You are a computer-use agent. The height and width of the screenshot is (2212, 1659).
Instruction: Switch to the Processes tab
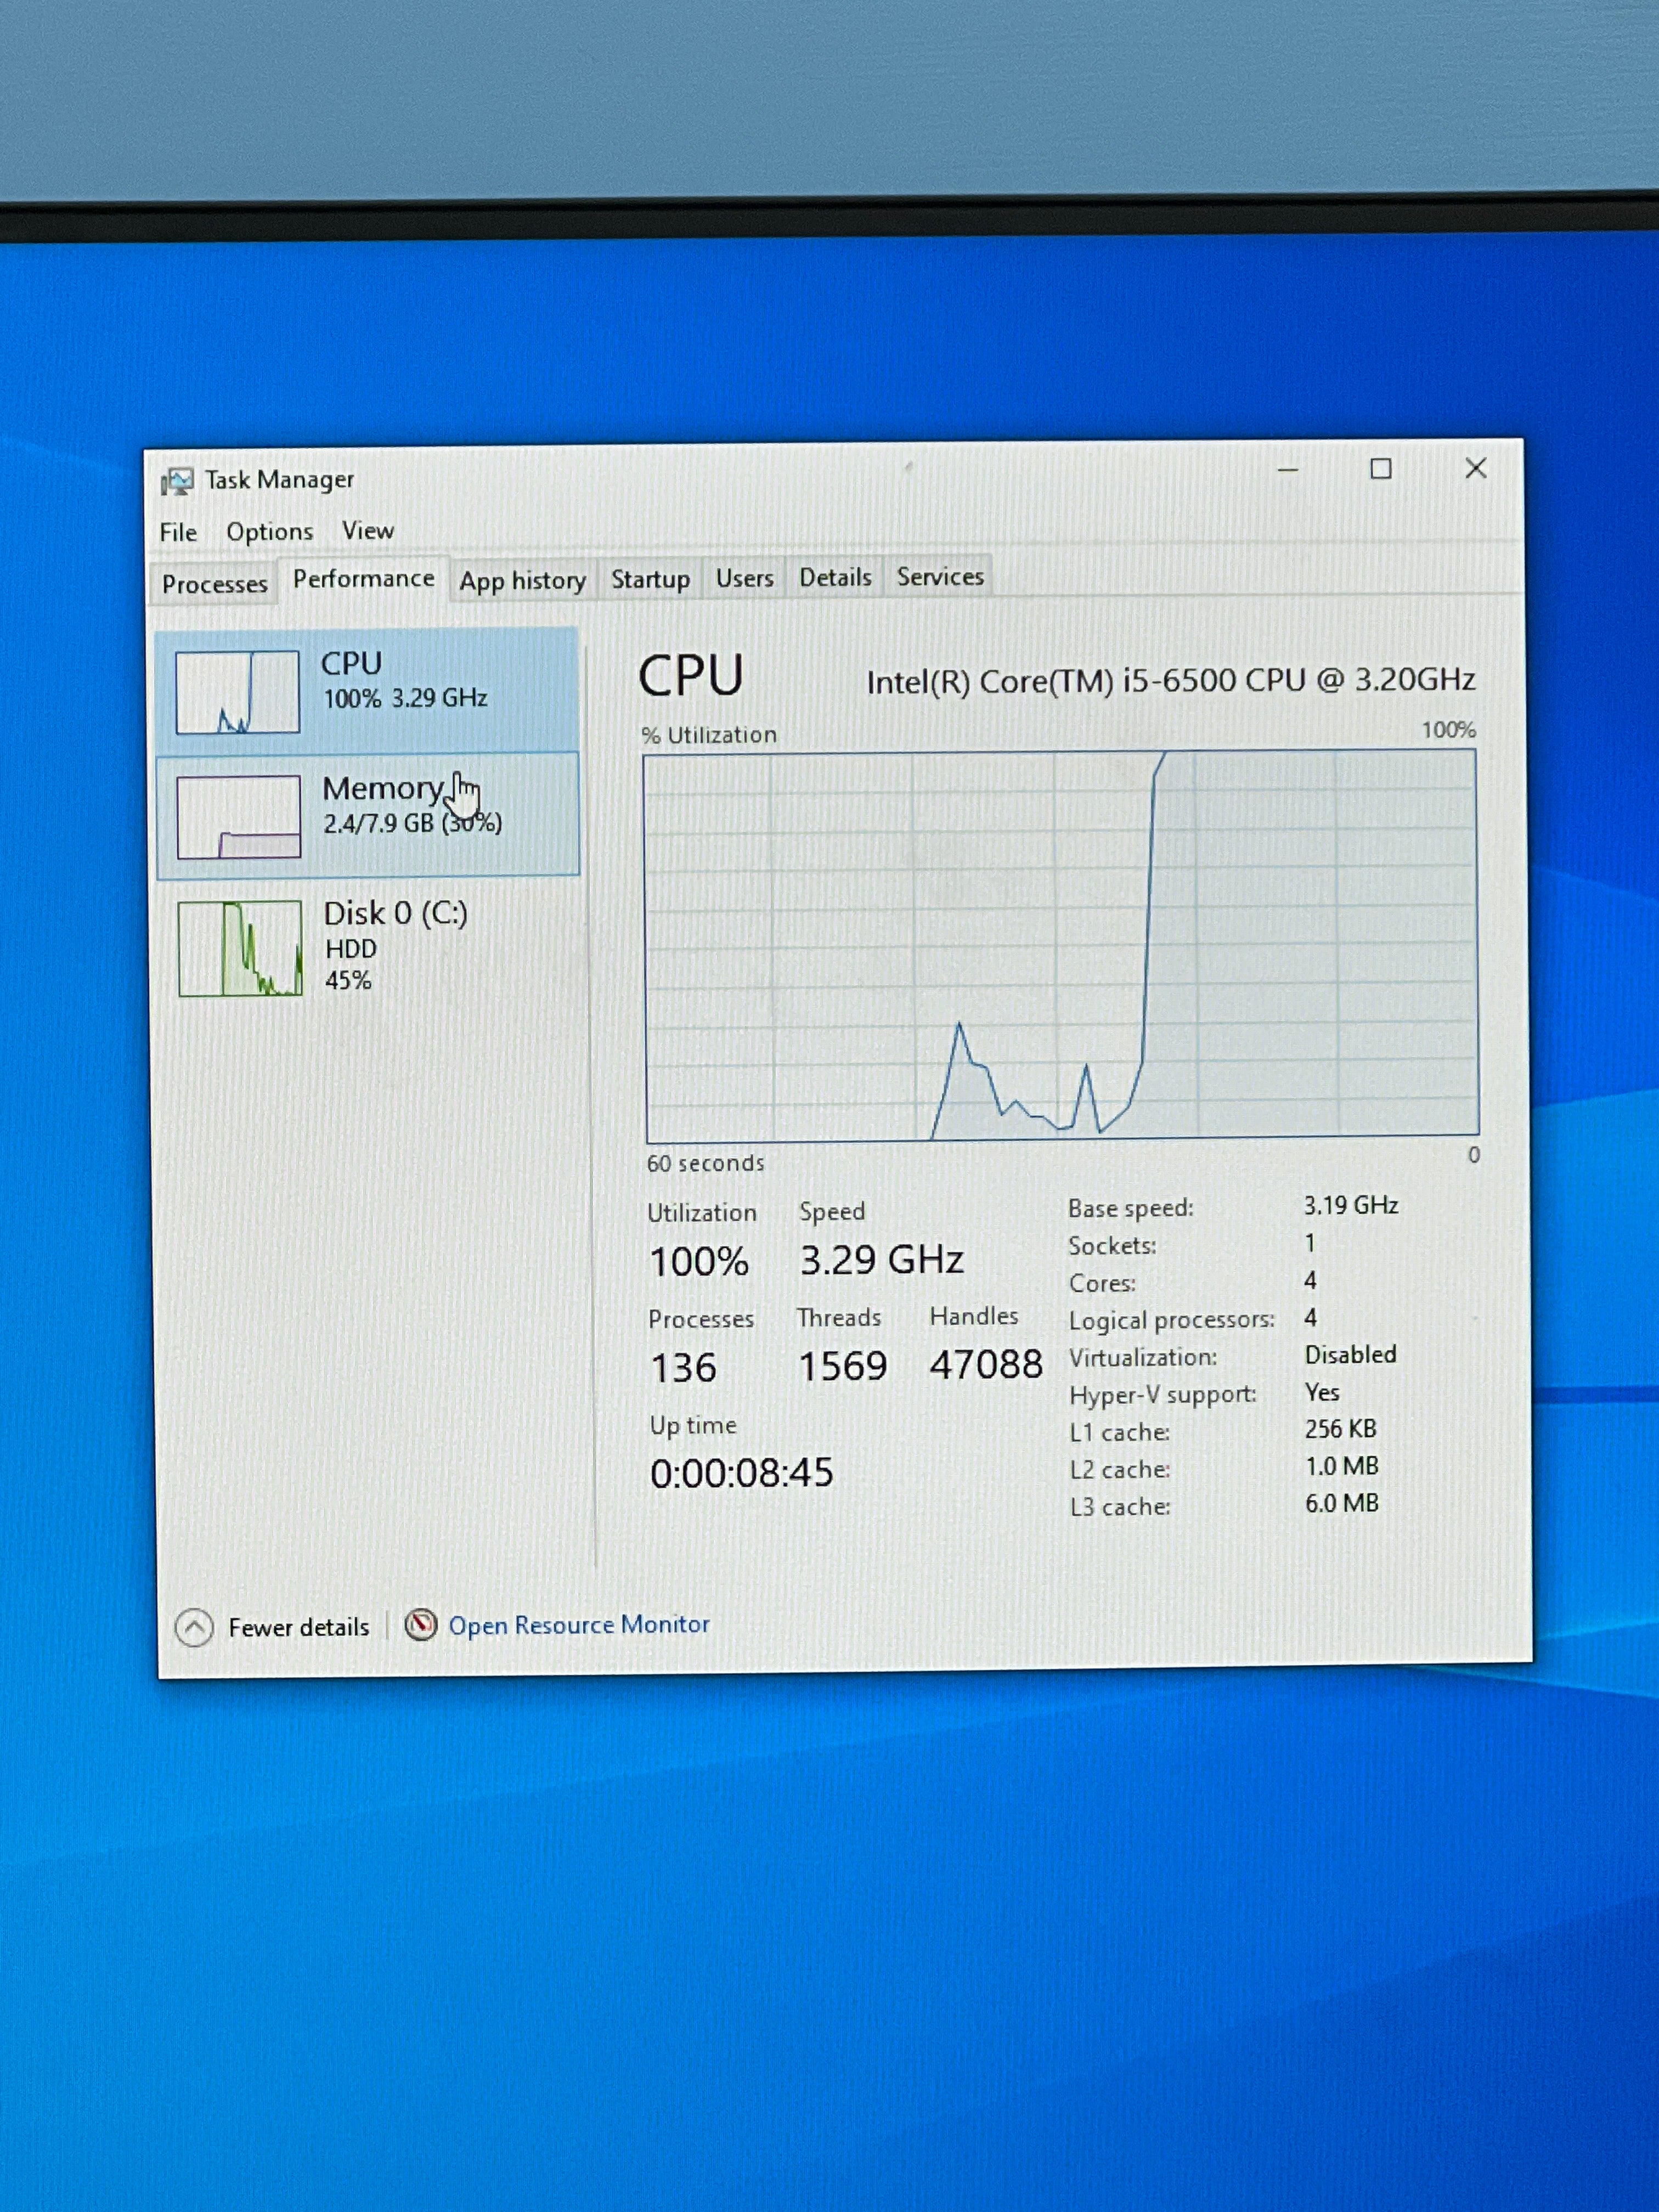[215, 583]
